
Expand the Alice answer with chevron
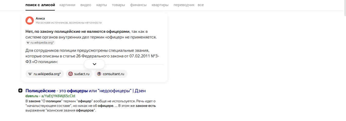pyautogui.click(x=94, y=64)
